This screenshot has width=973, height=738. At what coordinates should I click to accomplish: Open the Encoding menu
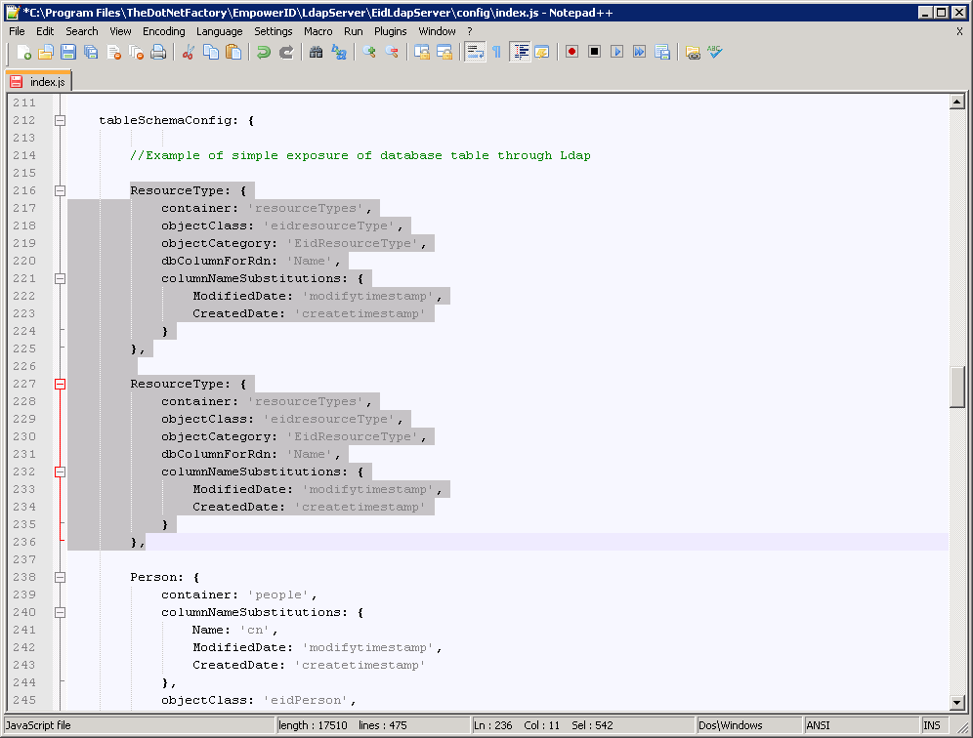tap(163, 31)
